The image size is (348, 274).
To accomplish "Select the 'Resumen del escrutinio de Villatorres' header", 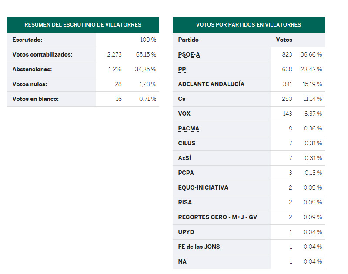I will pyautogui.click(x=83, y=25).
